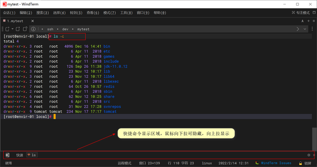Toggle 专注模式 focus mode

pos(301,13)
